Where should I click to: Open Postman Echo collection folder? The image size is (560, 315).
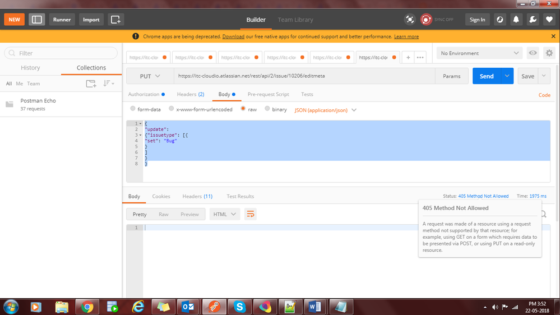(61, 104)
